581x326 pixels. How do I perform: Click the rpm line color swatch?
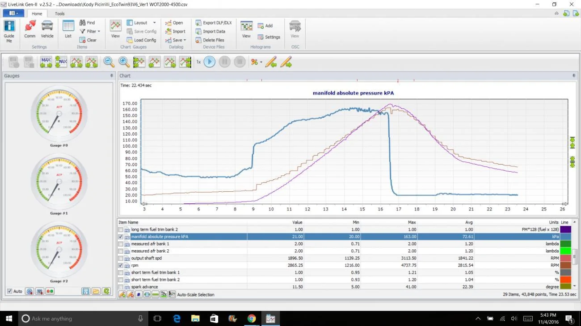(565, 265)
